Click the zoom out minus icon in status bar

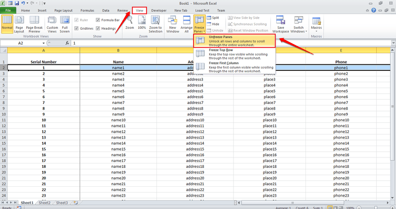tap(359, 208)
